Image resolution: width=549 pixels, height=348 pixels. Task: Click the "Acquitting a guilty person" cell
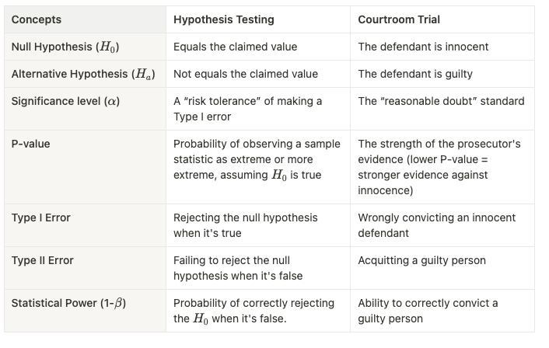pos(421,260)
